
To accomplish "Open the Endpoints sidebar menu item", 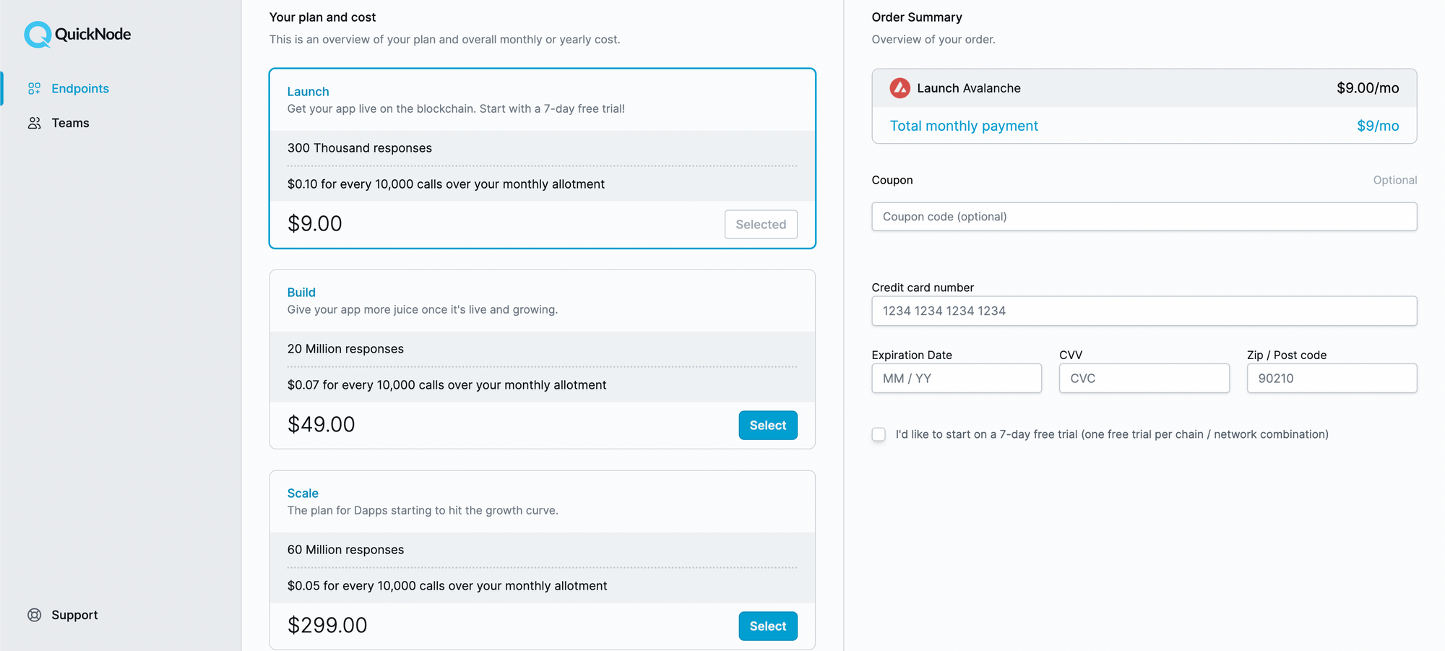I will pyautogui.click(x=69, y=88).
